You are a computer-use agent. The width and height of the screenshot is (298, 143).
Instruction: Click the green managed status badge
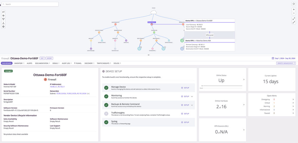(x=8, y=71)
